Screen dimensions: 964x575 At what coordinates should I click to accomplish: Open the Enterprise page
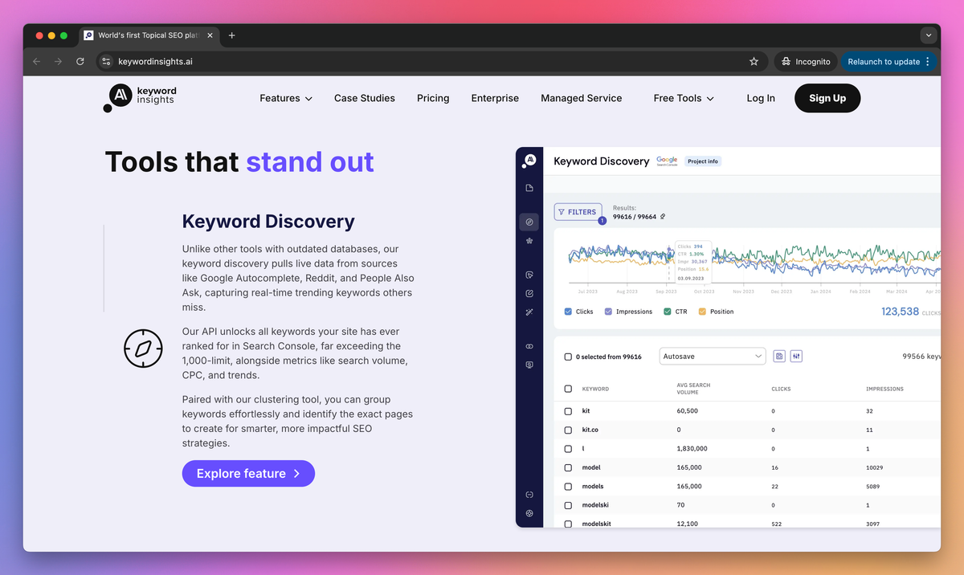pos(495,98)
